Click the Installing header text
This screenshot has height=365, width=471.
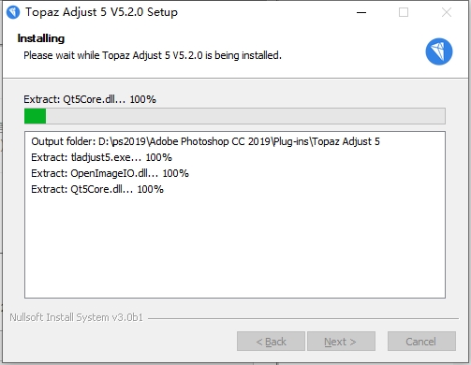pyautogui.click(x=41, y=38)
